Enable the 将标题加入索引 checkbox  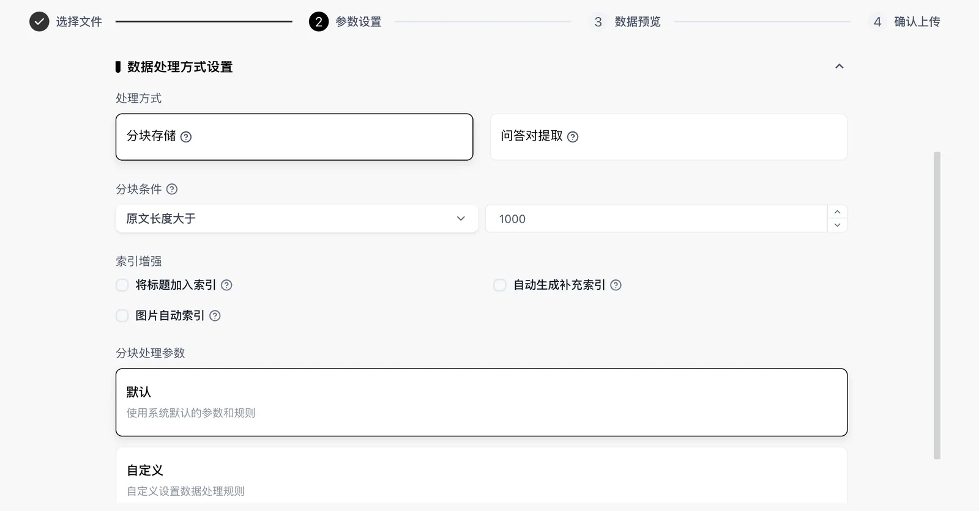[122, 285]
